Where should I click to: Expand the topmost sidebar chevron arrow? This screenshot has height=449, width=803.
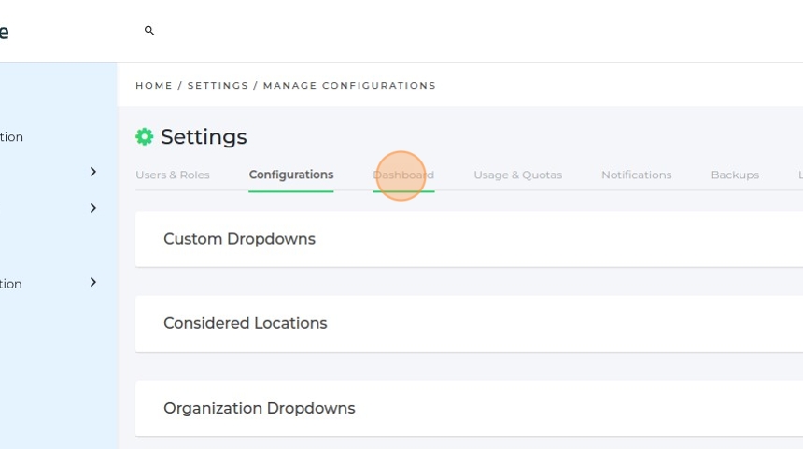coord(93,172)
